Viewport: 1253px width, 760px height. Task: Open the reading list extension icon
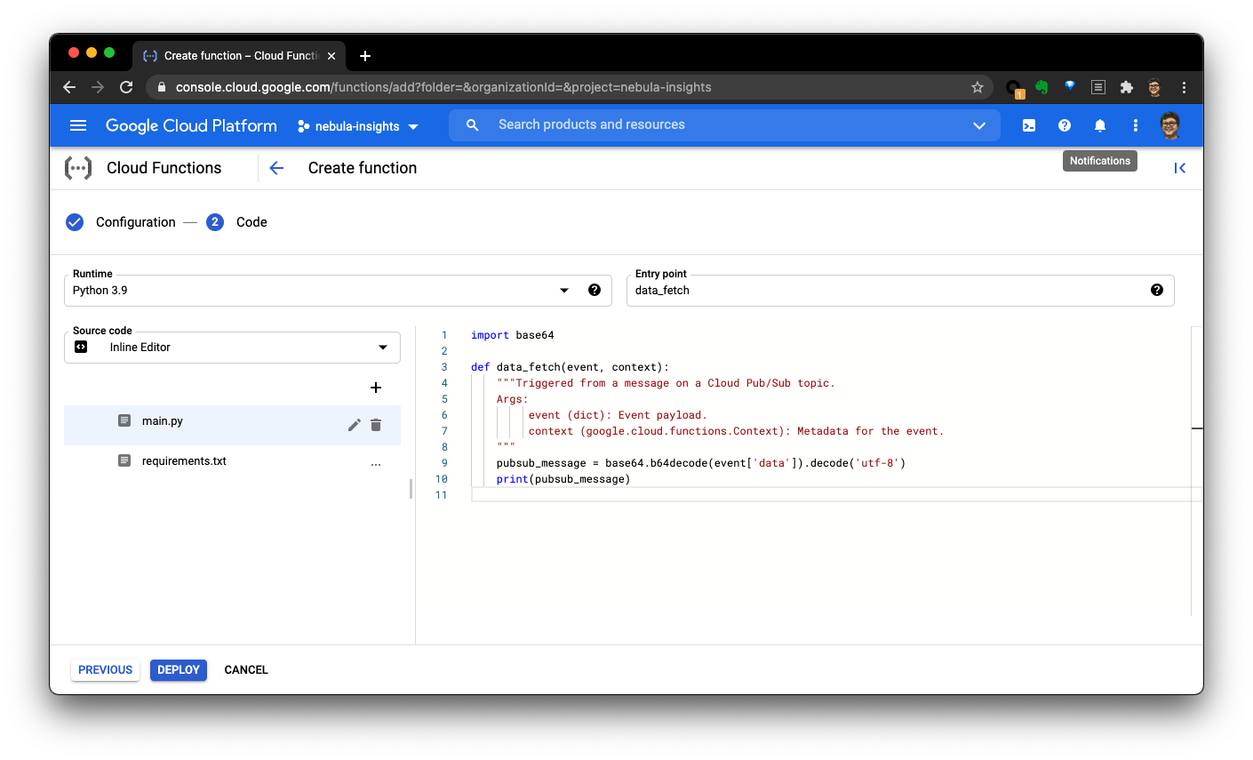point(1098,87)
